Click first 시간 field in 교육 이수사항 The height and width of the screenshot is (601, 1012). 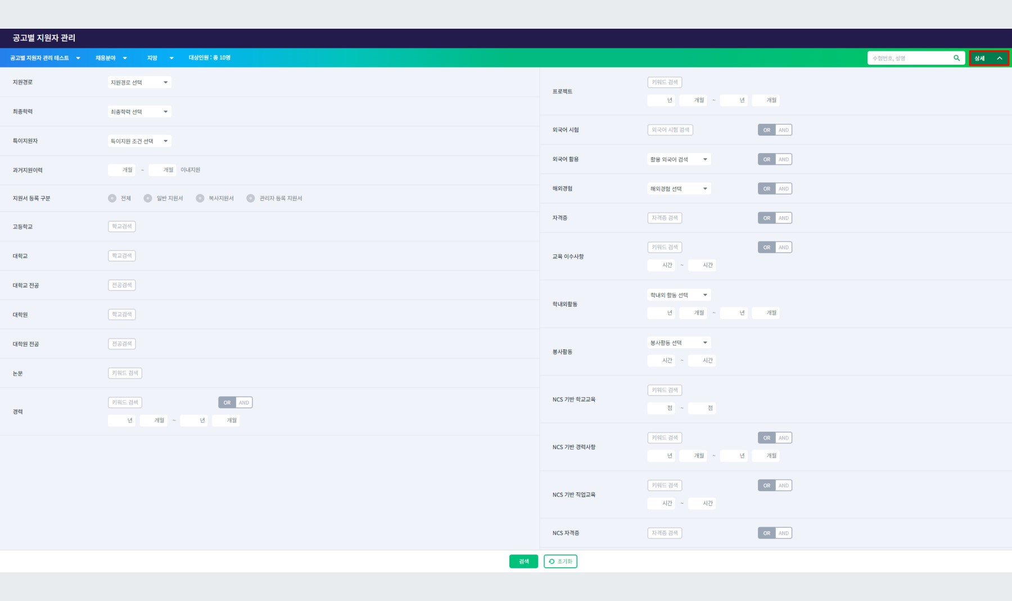[661, 265]
